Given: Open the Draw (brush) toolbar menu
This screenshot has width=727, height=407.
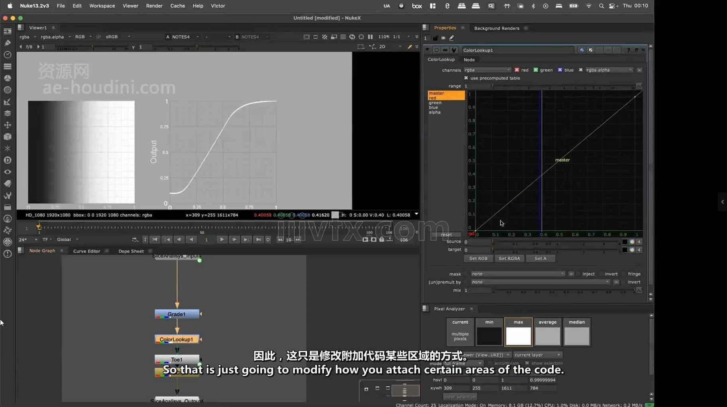Looking at the screenshot, I should coord(7,43).
